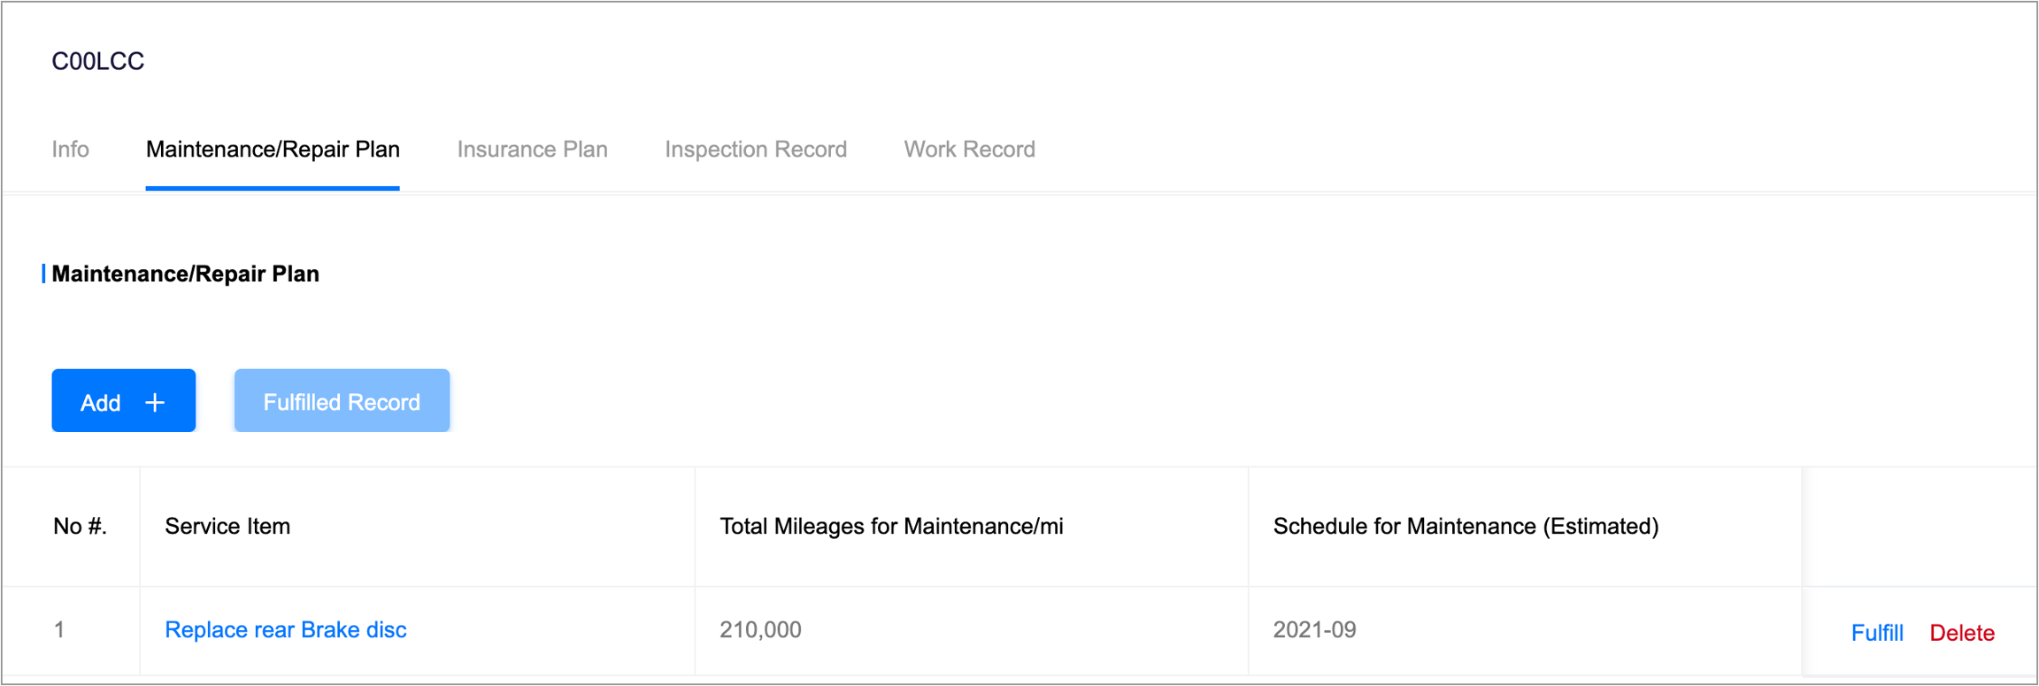Viewport: 2039px width, 686px height.
Task: Click the plus icon on the Add button
Action: (x=155, y=403)
